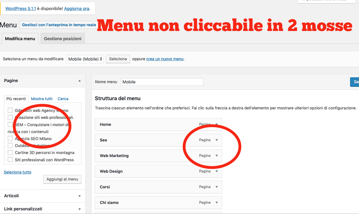Open the 'WordPress 5.1.1' link
359x214 pixels.
click(x=21, y=9)
